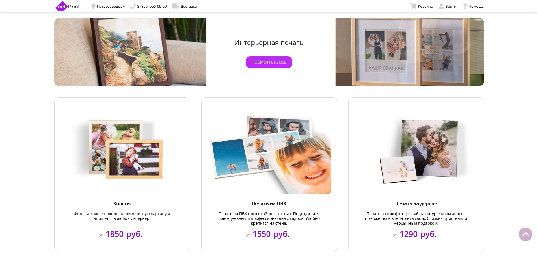Select the Холсты product title
The width and height of the screenshot is (538, 262).
122,203
